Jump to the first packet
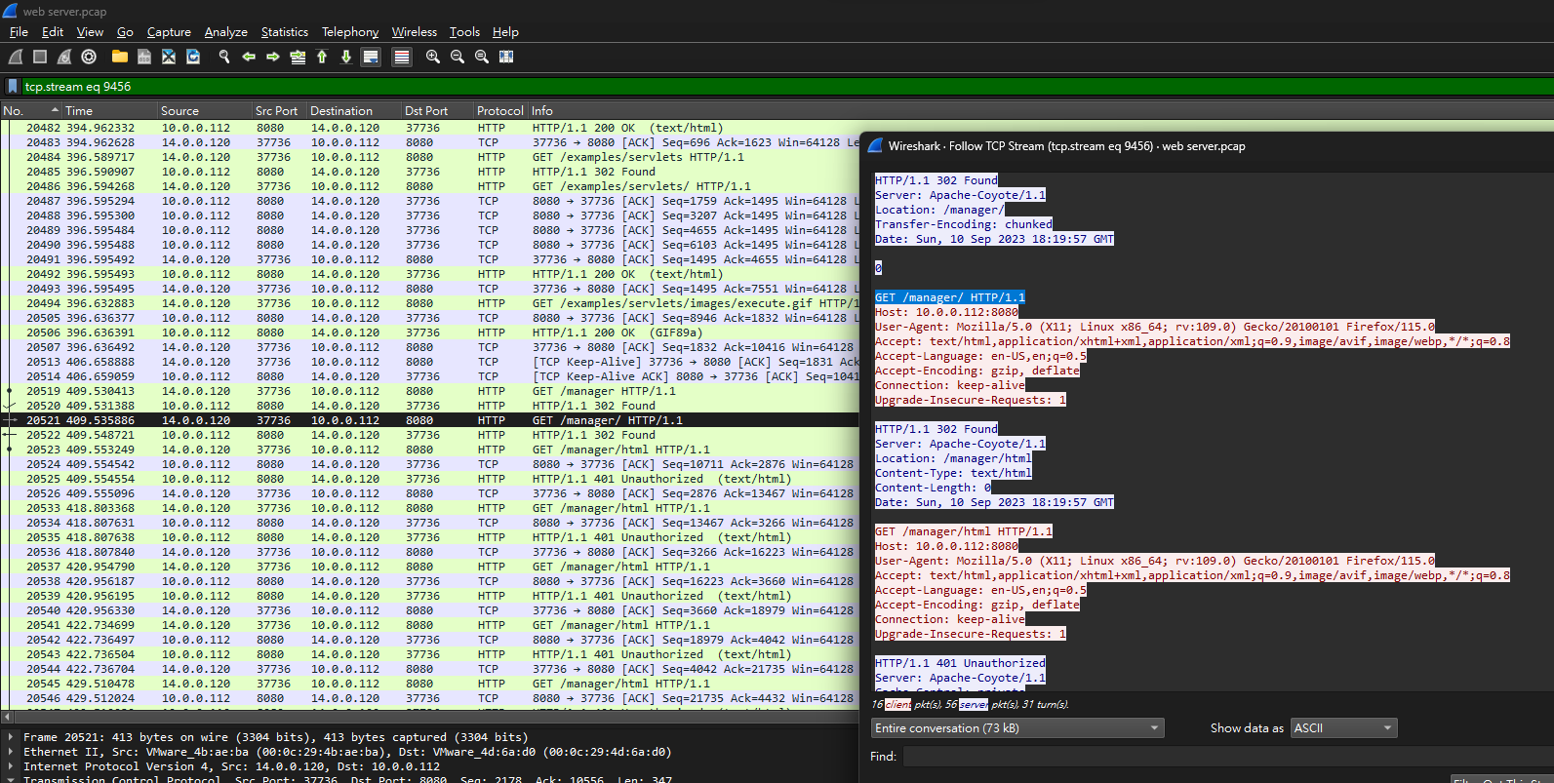The width and height of the screenshot is (1554, 783). (x=322, y=57)
